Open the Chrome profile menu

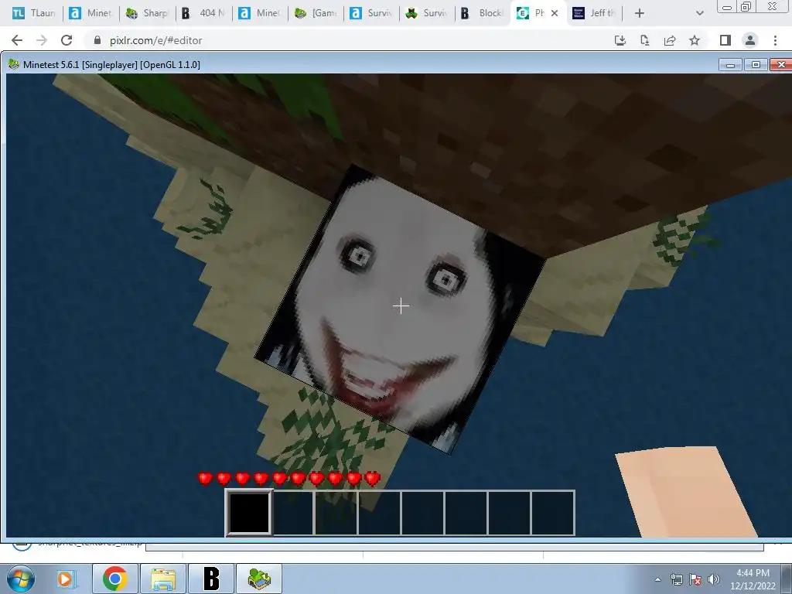pyautogui.click(x=750, y=40)
